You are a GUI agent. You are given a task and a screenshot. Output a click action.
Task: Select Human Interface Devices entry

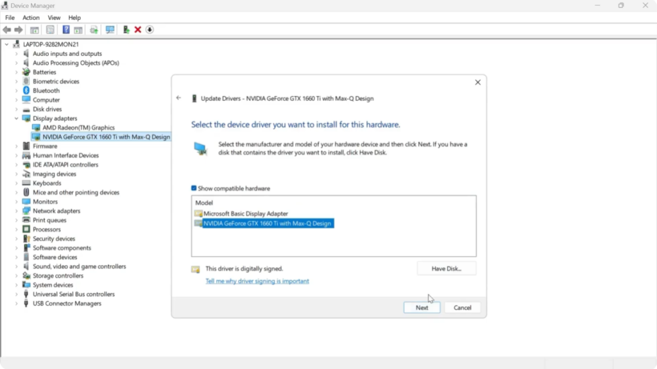[x=66, y=155]
